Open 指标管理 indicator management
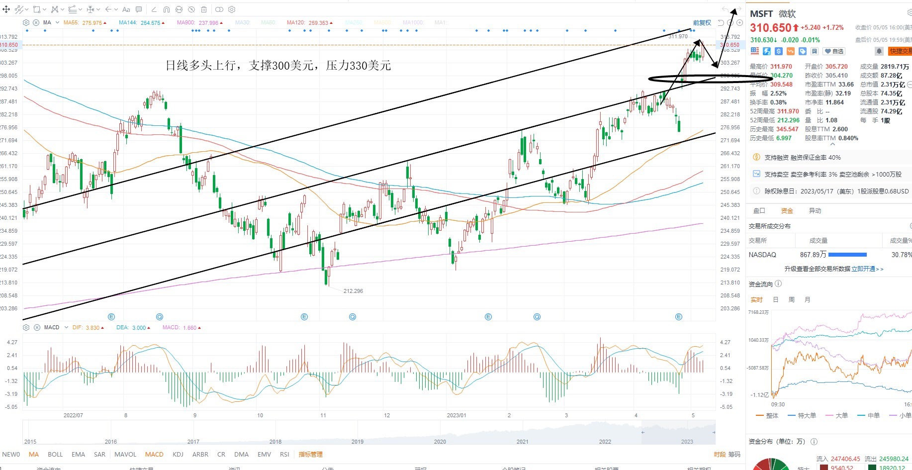The height and width of the screenshot is (470, 912). pos(311,454)
